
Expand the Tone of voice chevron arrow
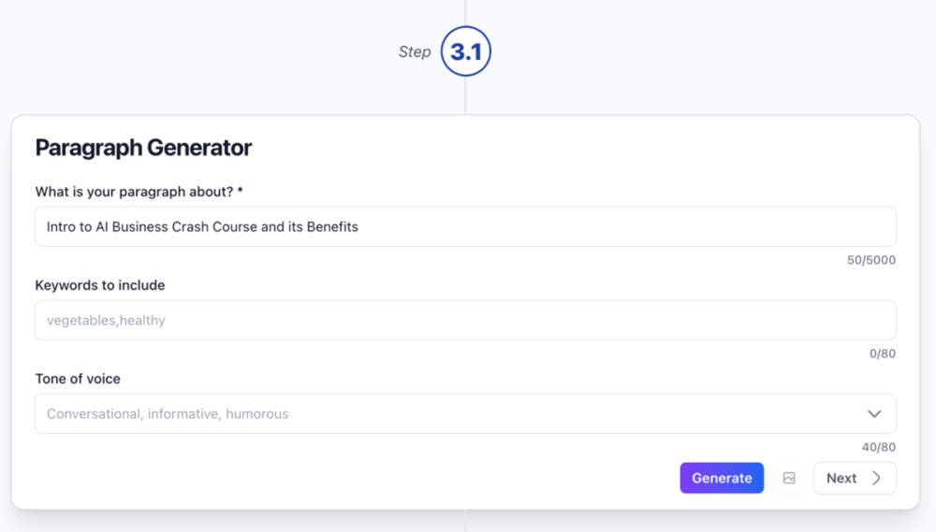click(x=874, y=413)
